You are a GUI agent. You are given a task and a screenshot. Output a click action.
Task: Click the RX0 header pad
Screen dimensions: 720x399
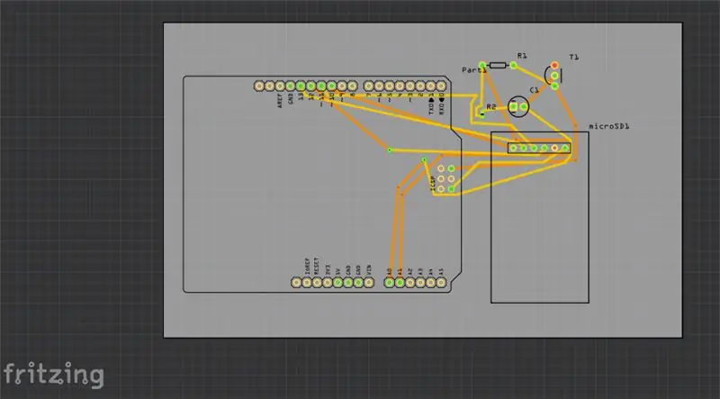click(x=441, y=86)
